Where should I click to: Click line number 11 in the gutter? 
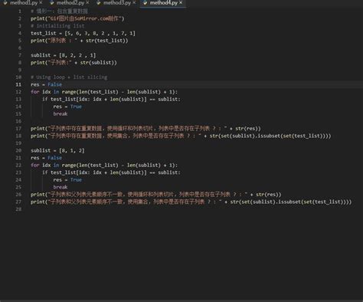(18, 84)
